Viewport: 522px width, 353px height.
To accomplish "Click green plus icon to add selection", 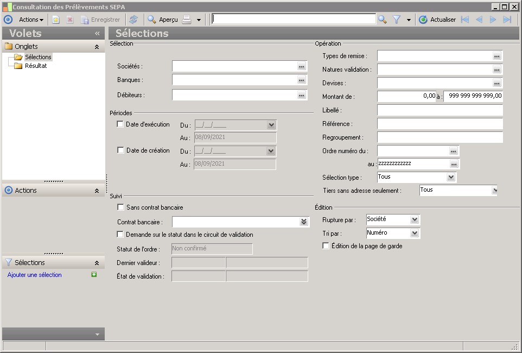I will [94, 275].
